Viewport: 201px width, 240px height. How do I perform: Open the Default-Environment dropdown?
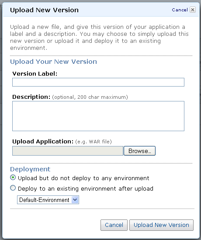48,200
